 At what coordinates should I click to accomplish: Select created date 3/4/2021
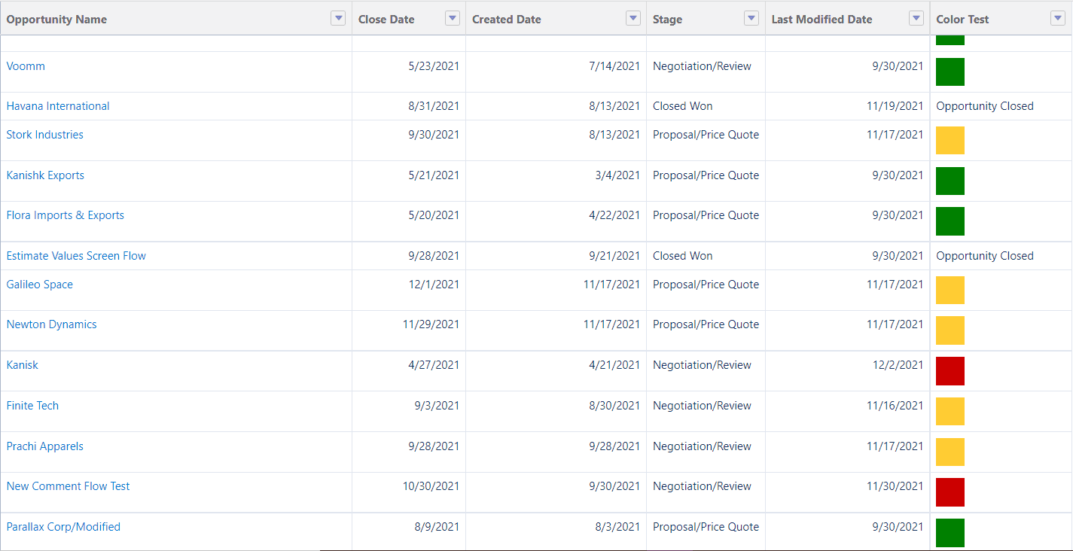coord(617,175)
